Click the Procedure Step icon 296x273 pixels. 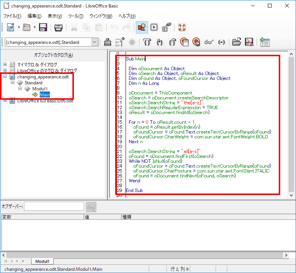(147, 42)
